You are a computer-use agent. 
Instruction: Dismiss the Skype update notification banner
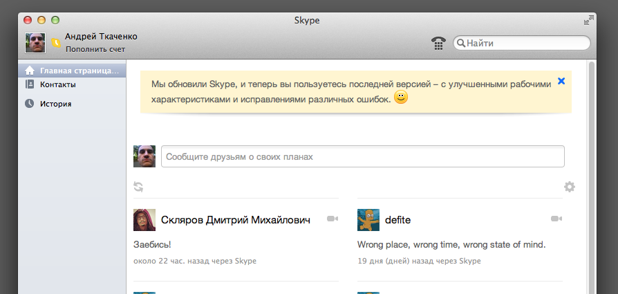[x=561, y=81]
